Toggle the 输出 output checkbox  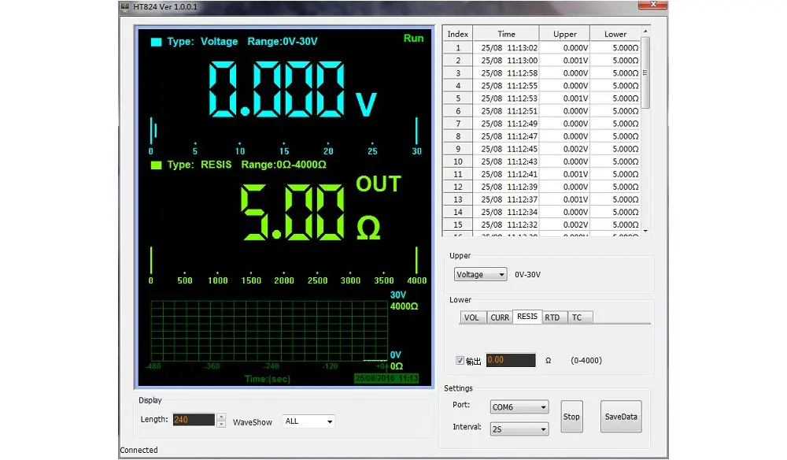(x=460, y=360)
